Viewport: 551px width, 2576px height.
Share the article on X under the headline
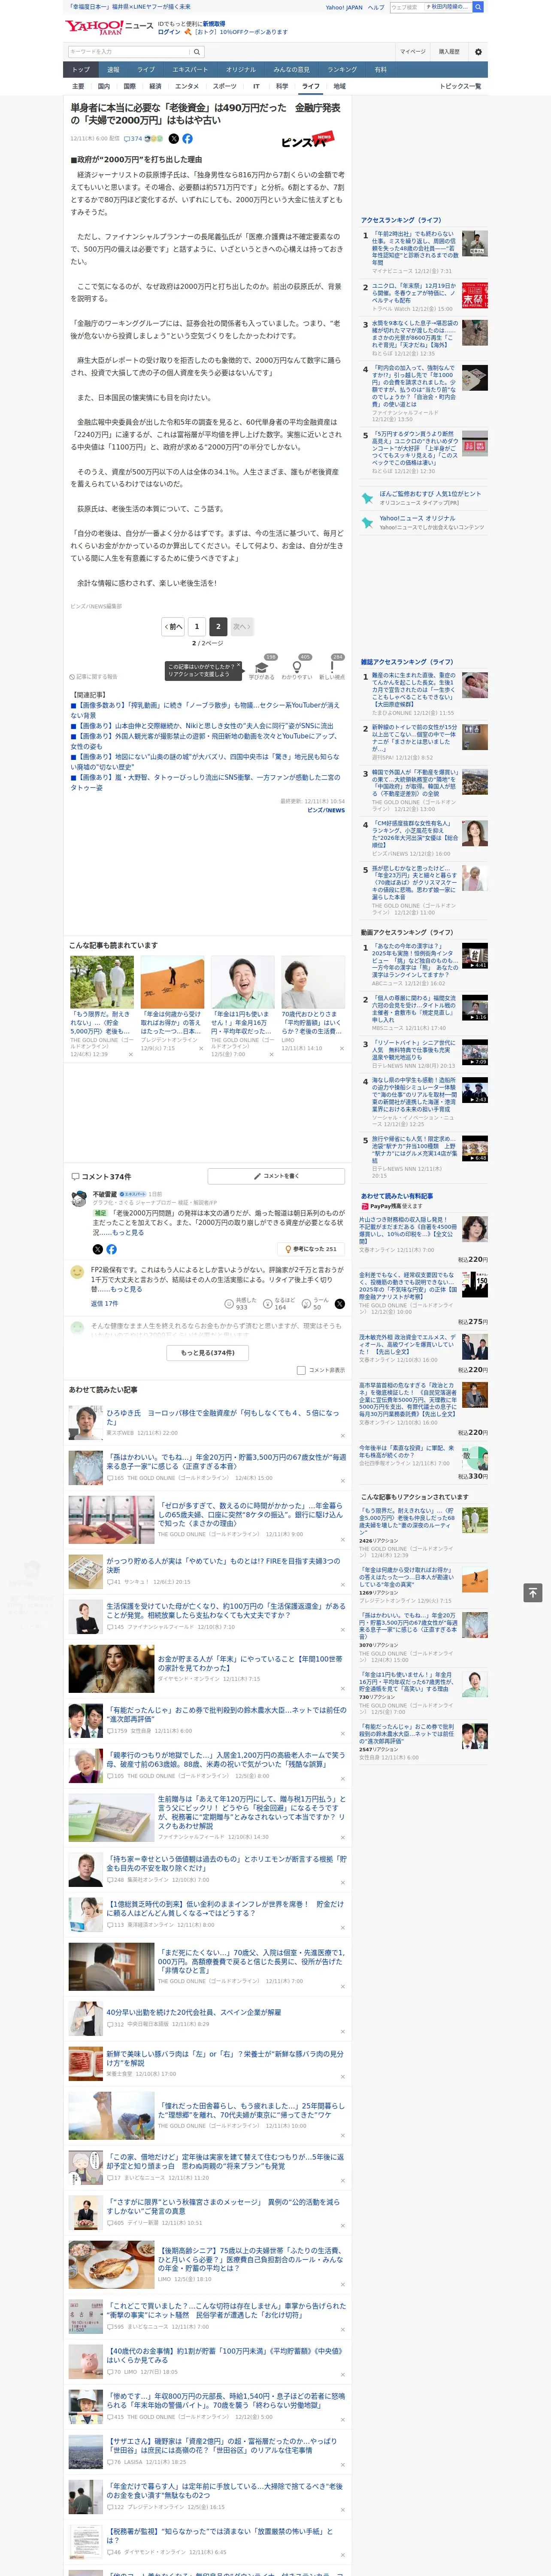click(174, 139)
